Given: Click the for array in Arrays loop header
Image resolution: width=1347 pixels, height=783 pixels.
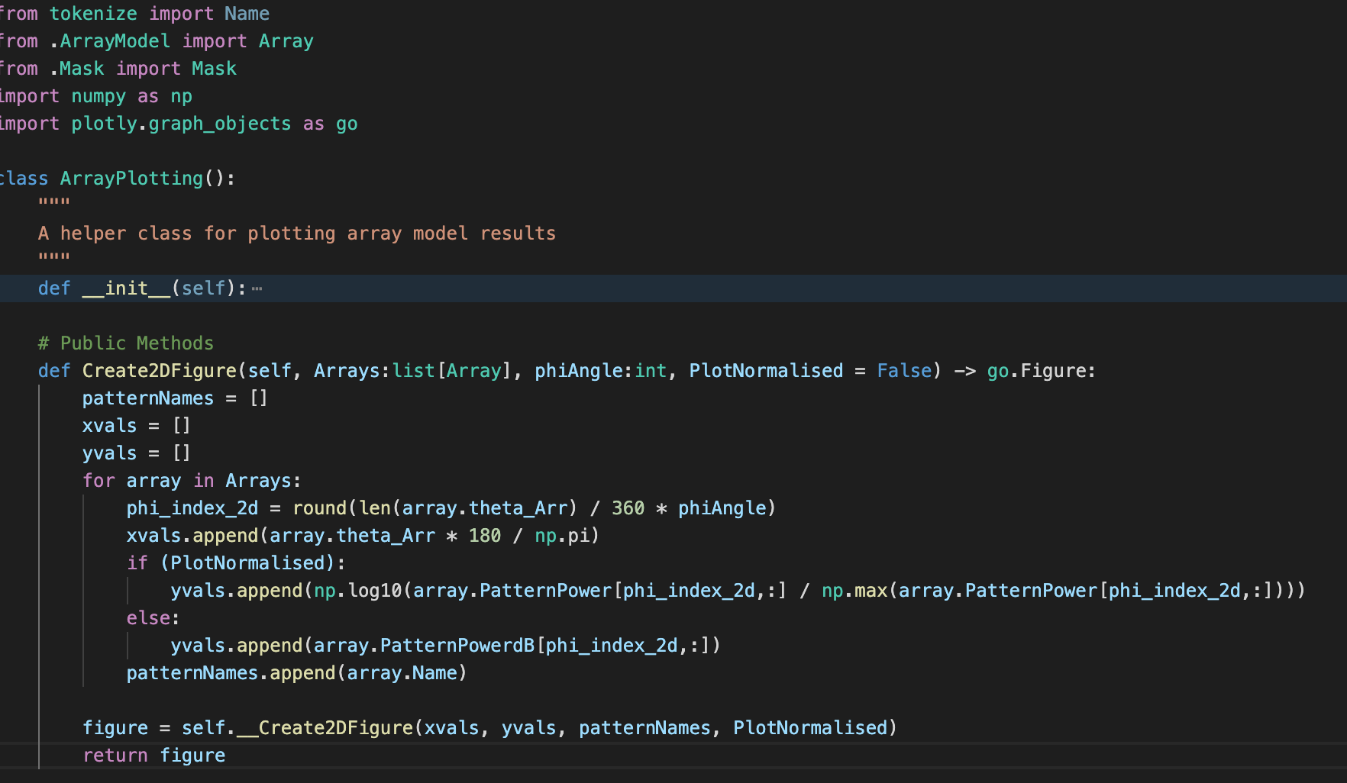Looking at the screenshot, I should [x=191, y=480].
